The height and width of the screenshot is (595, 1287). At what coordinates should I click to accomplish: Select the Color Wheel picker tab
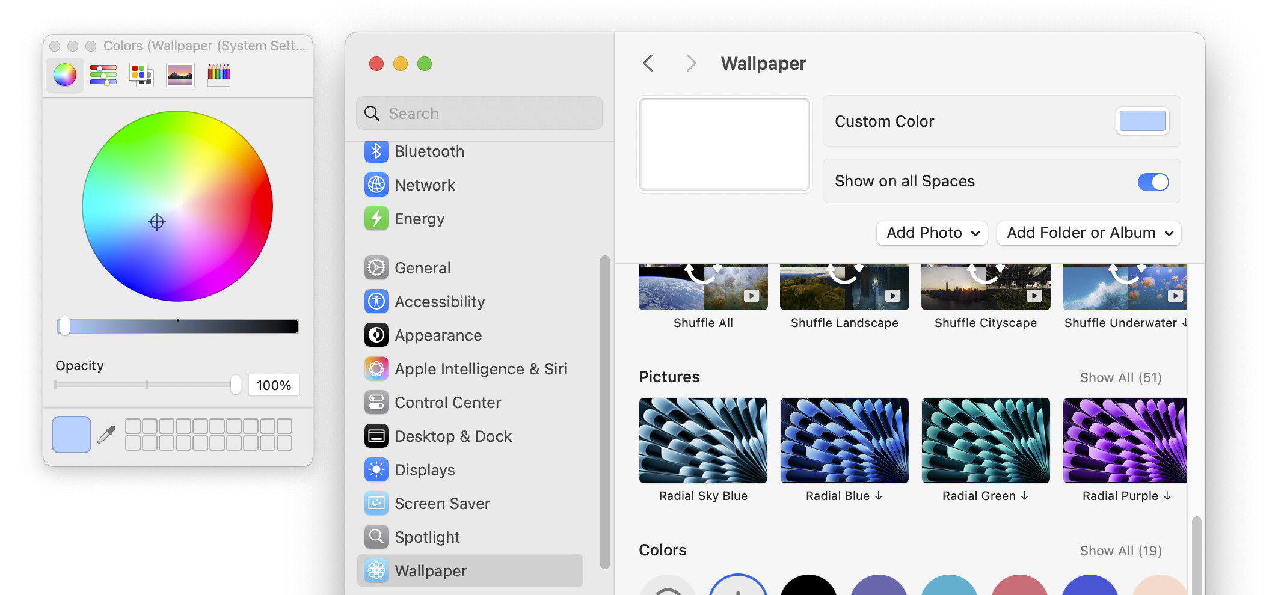point(65,75)
